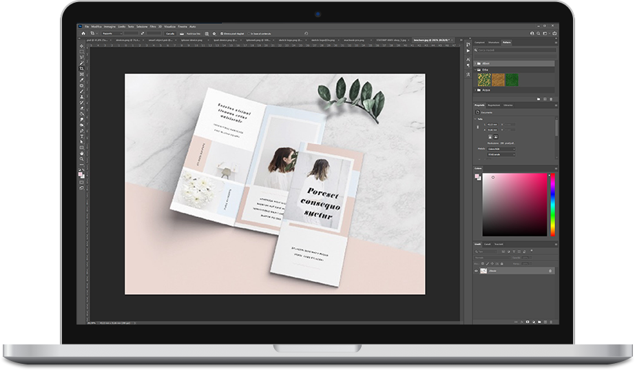Screen dimensions: 635x370
Task: Open the crop settings gear
Action: (214, 34)
